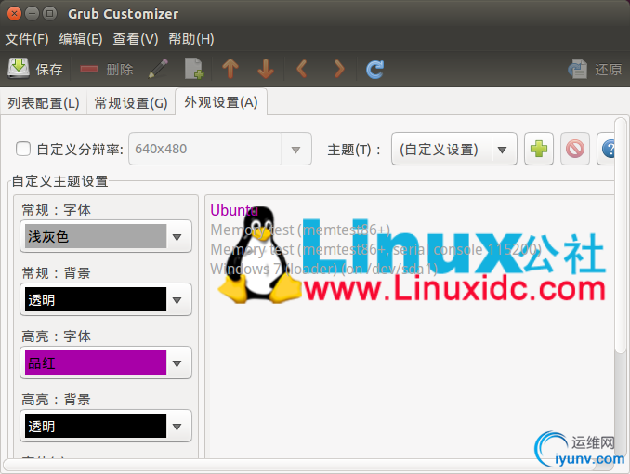
Task: Select 'Windows 7 (loader)' preview entry
Action: 324,269
